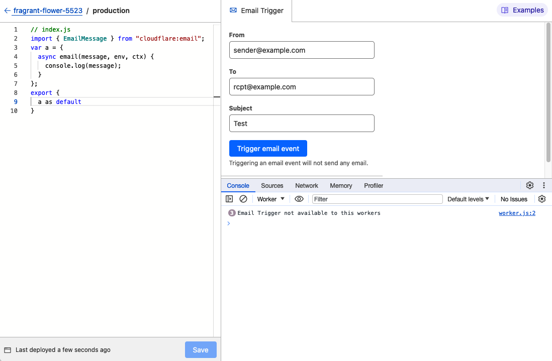Click the Save button
Viewport: 552px width, 361px height.
201,350
